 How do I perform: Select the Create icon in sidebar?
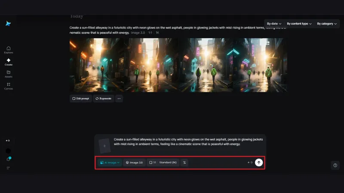(x=9, y=61)
